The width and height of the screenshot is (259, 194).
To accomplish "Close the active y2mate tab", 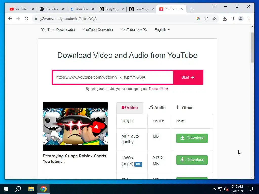I will coord(182,9).
